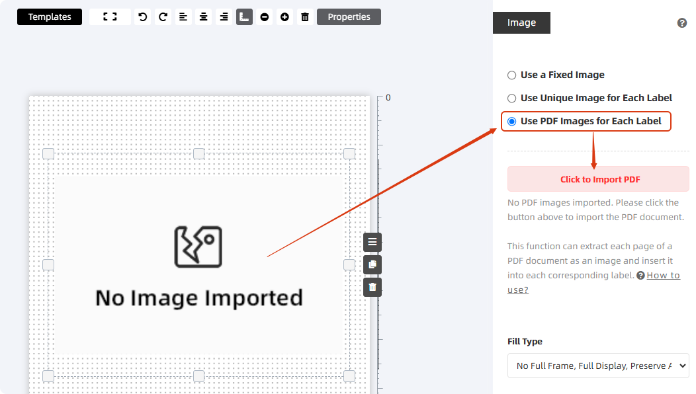The image size is (696, 394).
Task: Open the Templates menu
Action: [50, 17]
